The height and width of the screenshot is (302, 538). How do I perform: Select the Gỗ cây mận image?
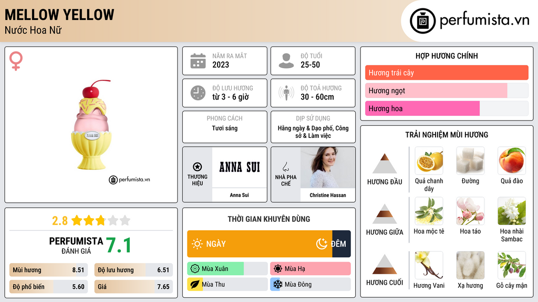click(x=512, y=265)
